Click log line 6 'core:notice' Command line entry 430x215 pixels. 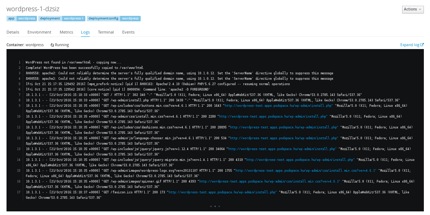pyautogui.click(x=118, y=89)
